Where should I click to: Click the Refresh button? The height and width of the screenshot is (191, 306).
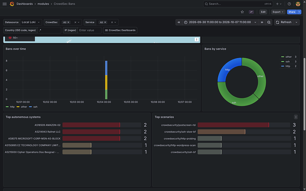[x=284, y=22]
